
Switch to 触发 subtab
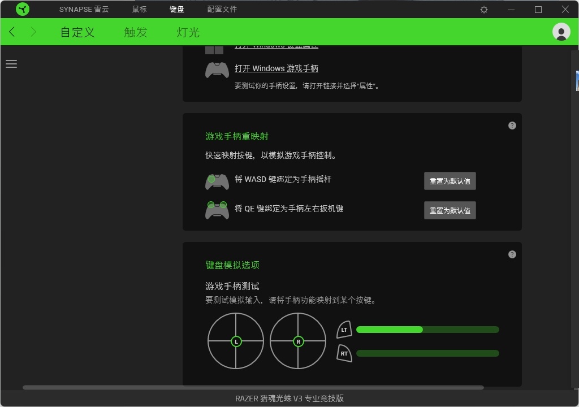coord(136,32)
